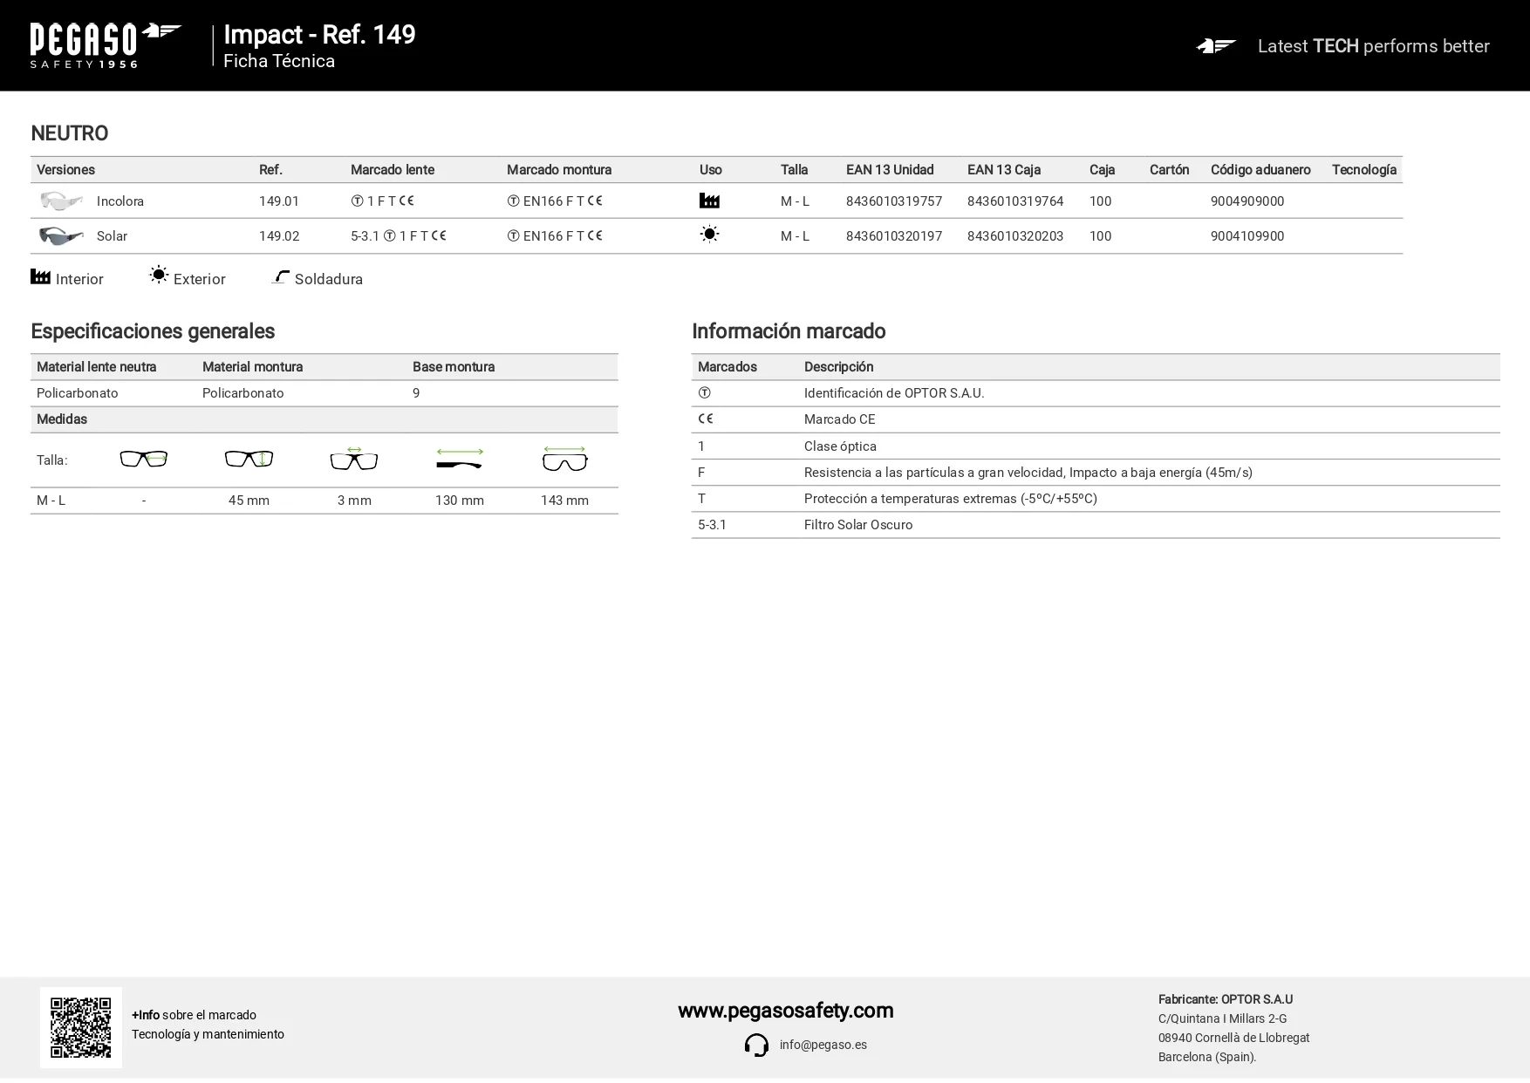Click the OPTOR identification symbol in Marcados column
The image size is (1530, 1083).
click(704, 393)
